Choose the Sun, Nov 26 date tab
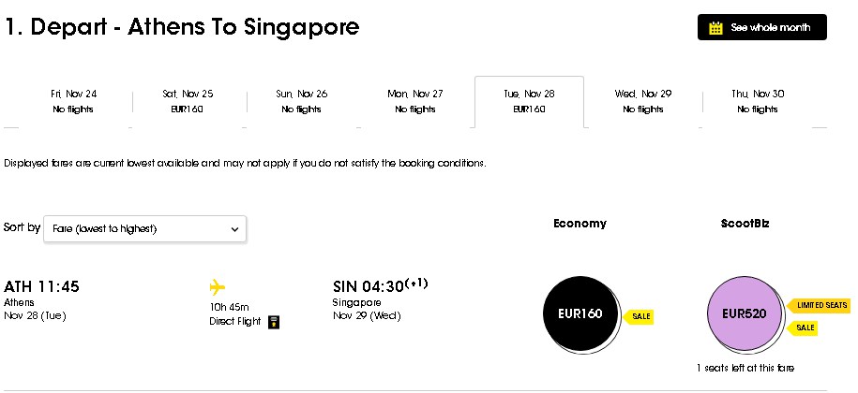858x393 pixels. click(x=302, y=101)
